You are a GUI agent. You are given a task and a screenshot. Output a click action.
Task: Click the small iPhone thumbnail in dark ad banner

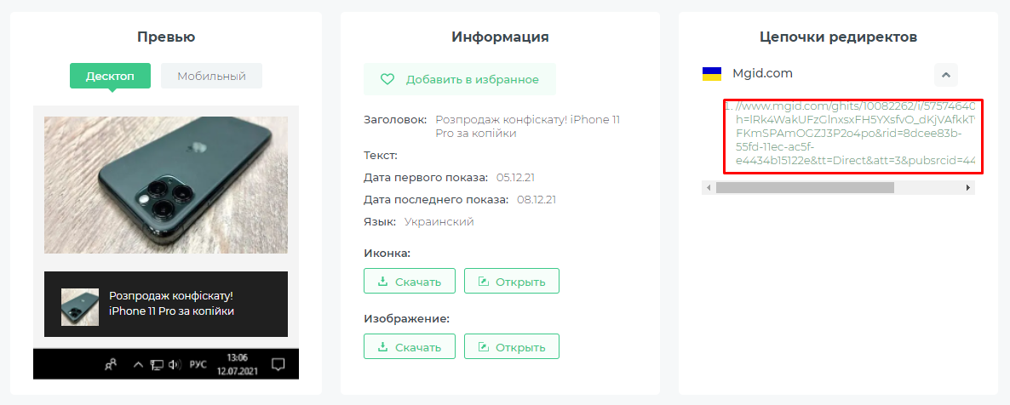(x=80, y=307)
